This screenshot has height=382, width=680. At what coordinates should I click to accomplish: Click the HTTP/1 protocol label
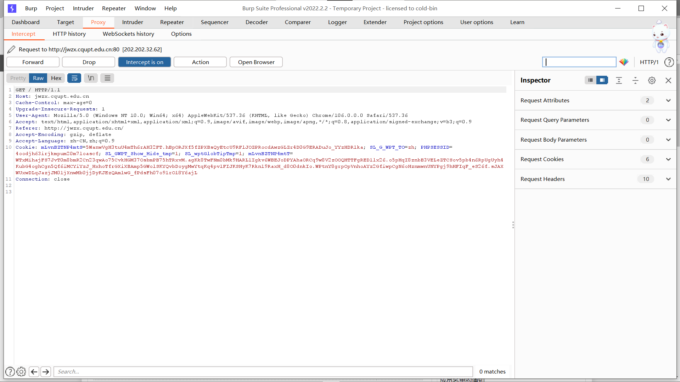coord(649,62)
